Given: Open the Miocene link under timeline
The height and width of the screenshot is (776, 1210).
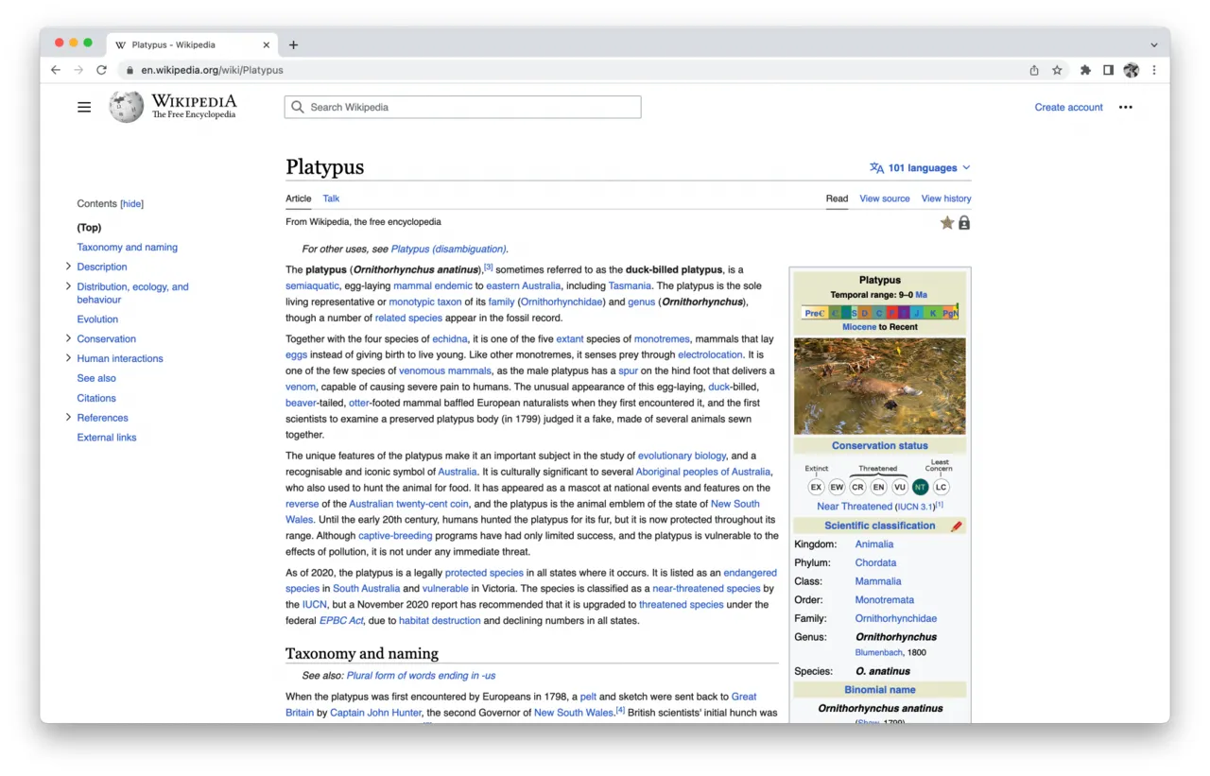Looking at the screenshot, I should (x=859, y=327).
